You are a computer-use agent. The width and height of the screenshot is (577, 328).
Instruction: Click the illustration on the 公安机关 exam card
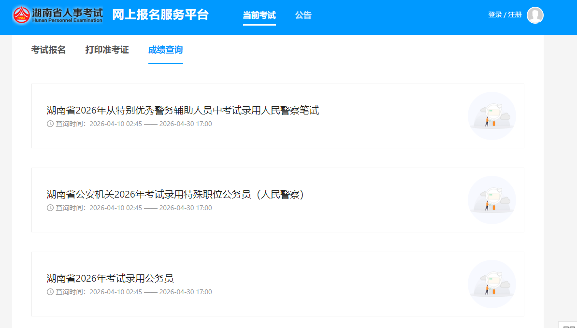pyautogui.click(x=491, y=200)
